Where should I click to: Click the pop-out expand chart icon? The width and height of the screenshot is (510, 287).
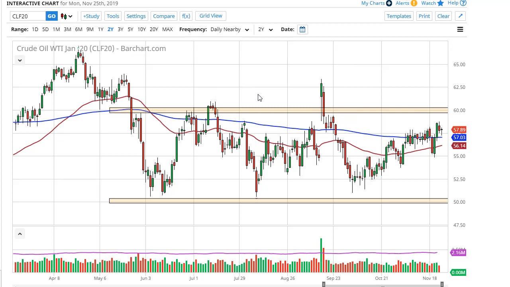click(460, 16)
